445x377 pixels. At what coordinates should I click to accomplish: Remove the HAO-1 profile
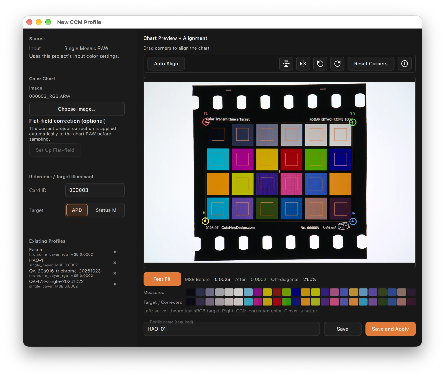pos(115,263)
